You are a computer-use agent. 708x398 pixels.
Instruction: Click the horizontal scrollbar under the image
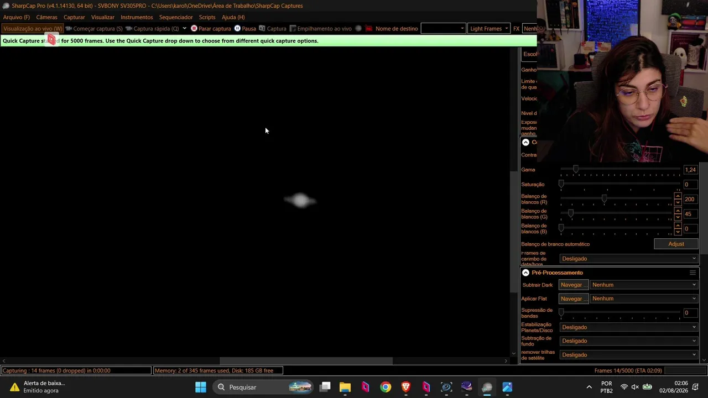click(x=306, y=361)
